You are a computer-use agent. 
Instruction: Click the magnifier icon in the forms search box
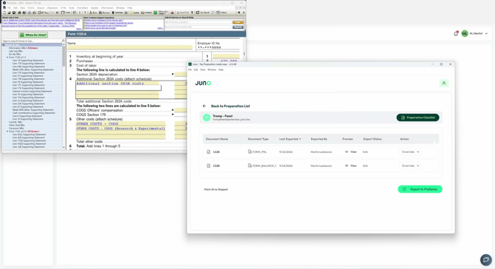click(x=63, y=41)
